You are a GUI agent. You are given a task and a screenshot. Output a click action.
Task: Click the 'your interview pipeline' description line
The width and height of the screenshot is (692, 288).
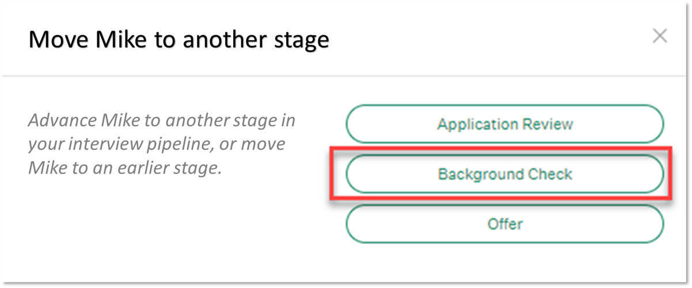click(155, 146)
